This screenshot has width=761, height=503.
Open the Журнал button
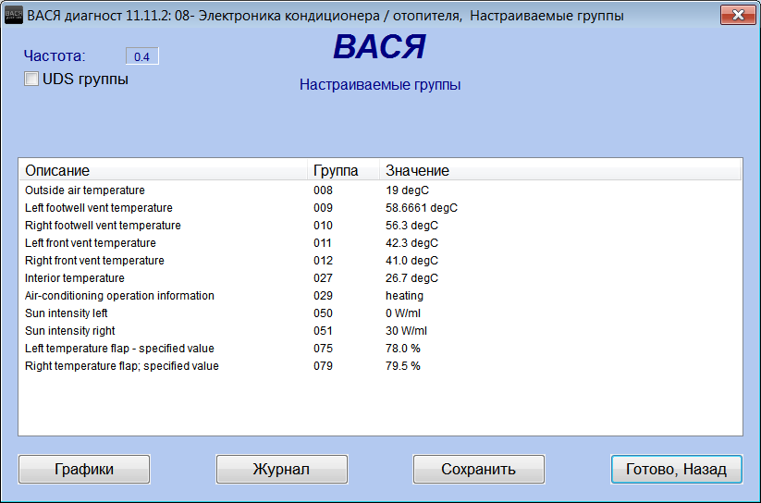tap(281, 469)
